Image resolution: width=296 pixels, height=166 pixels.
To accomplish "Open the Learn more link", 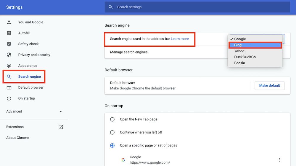I will (180, 39).
